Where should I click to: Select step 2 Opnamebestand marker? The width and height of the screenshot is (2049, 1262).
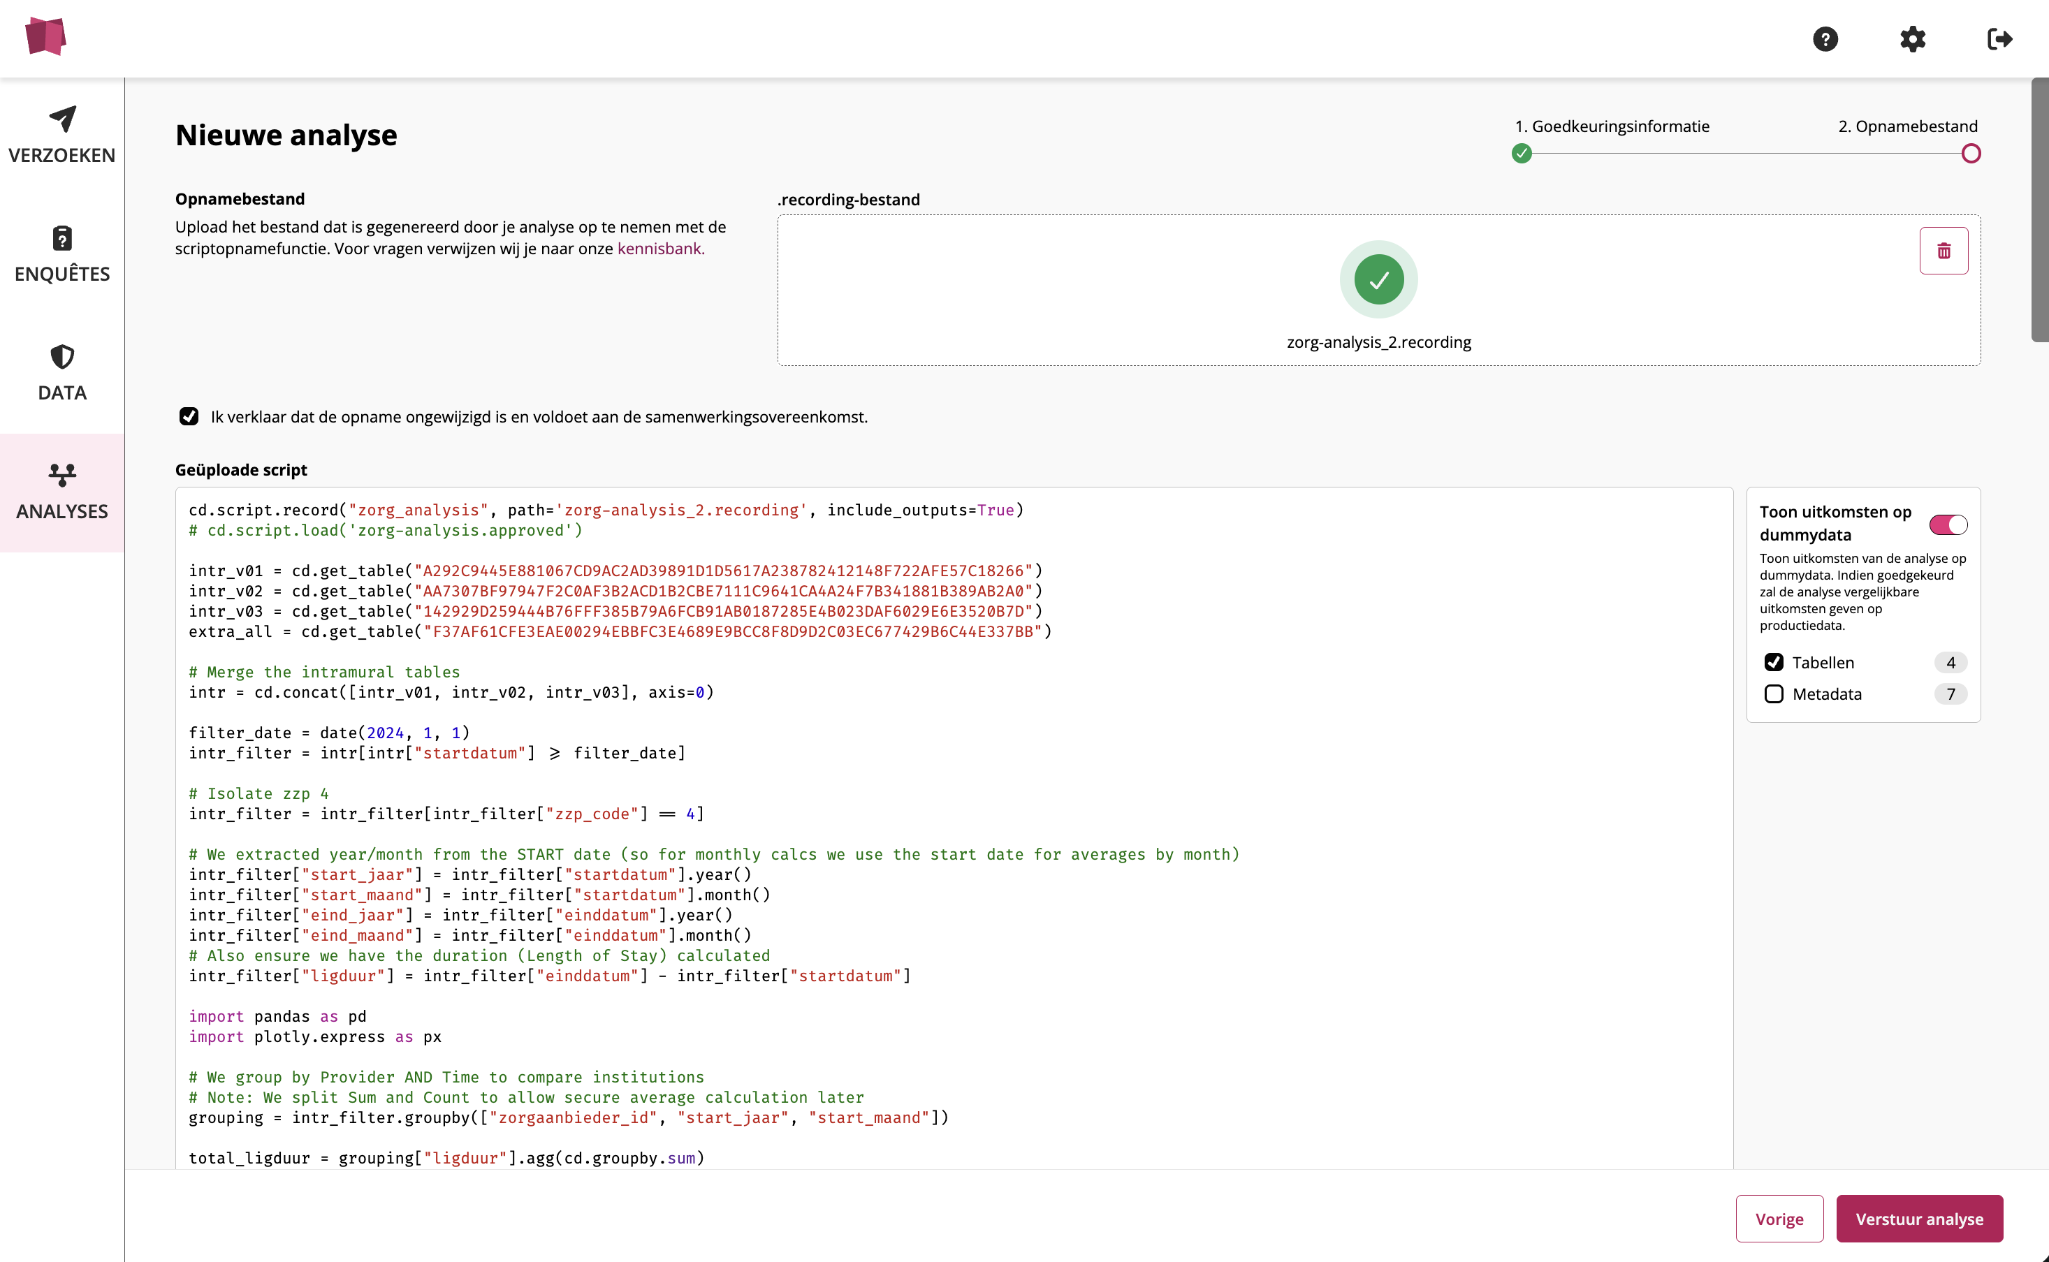coord(1971,154)
